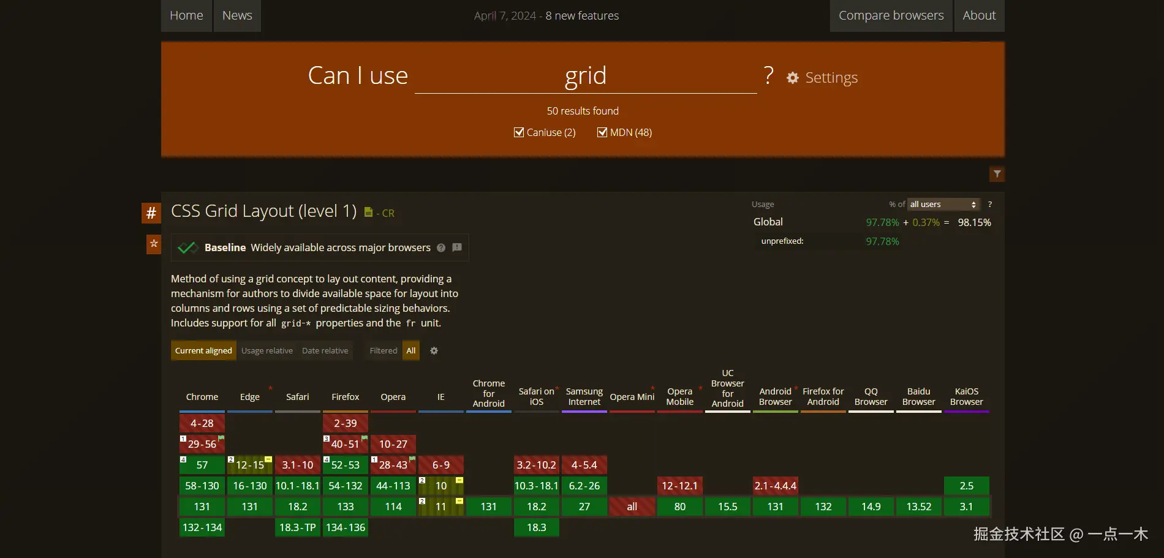Select the IE 6-9 cell
The height and width of the screenshot is (558, 1164).
pyautogui.click(x=441, y=465)
